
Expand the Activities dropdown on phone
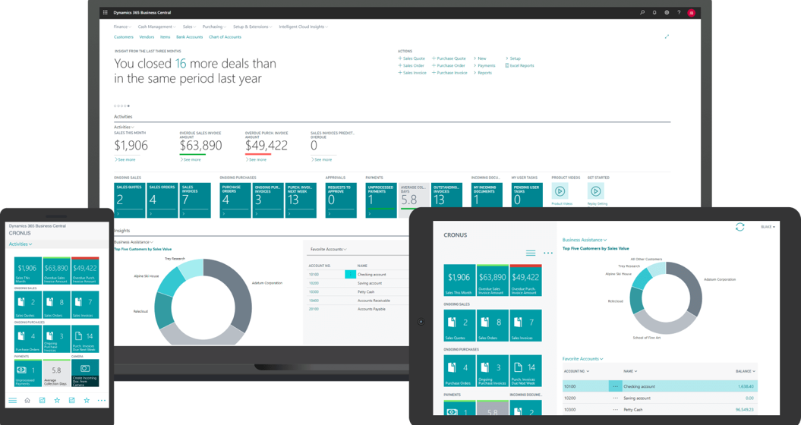tap(20, 244)
